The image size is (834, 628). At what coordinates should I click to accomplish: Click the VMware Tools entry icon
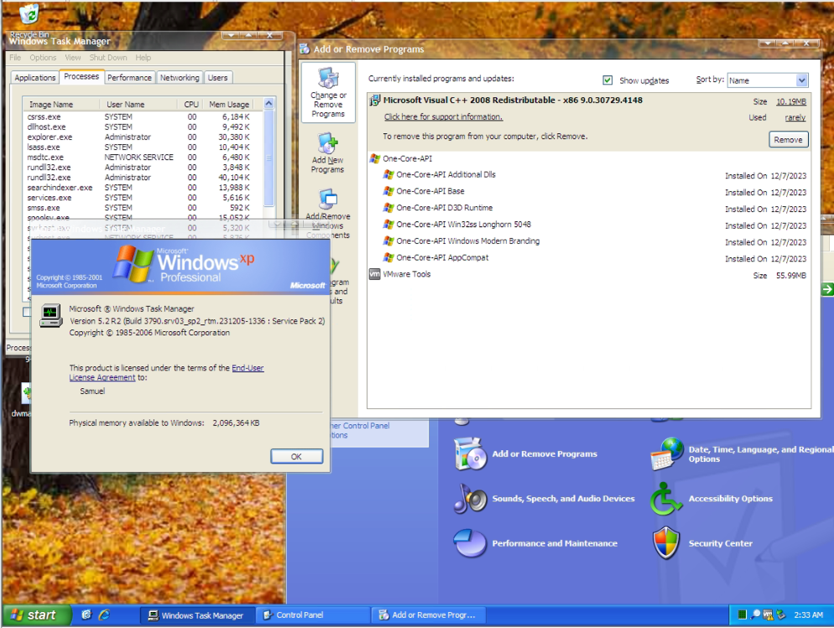click(x=375, y=274)
